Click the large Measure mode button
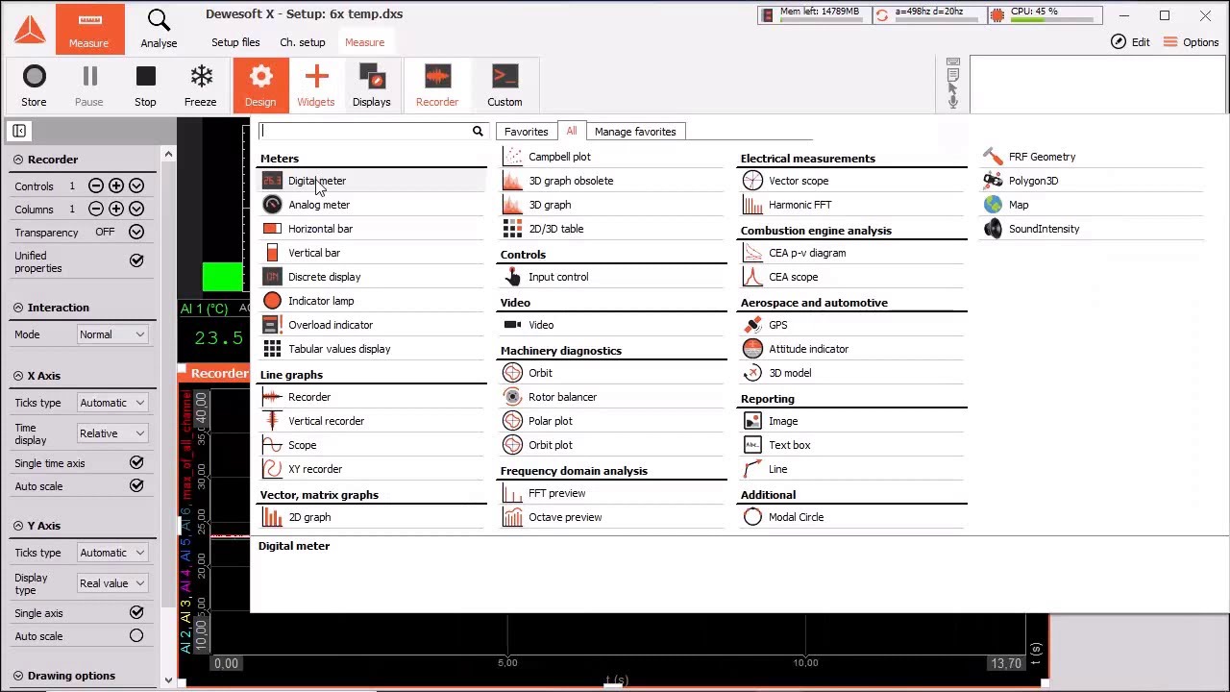This screenshot has height=692, width=1230. click(89, 28)
